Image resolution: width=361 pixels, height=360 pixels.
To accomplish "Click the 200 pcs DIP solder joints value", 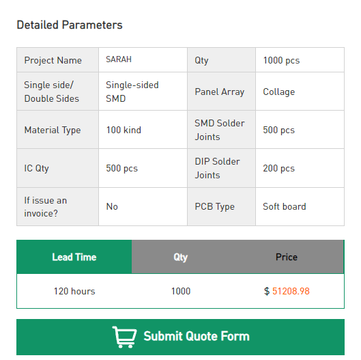I will [279, 168].
